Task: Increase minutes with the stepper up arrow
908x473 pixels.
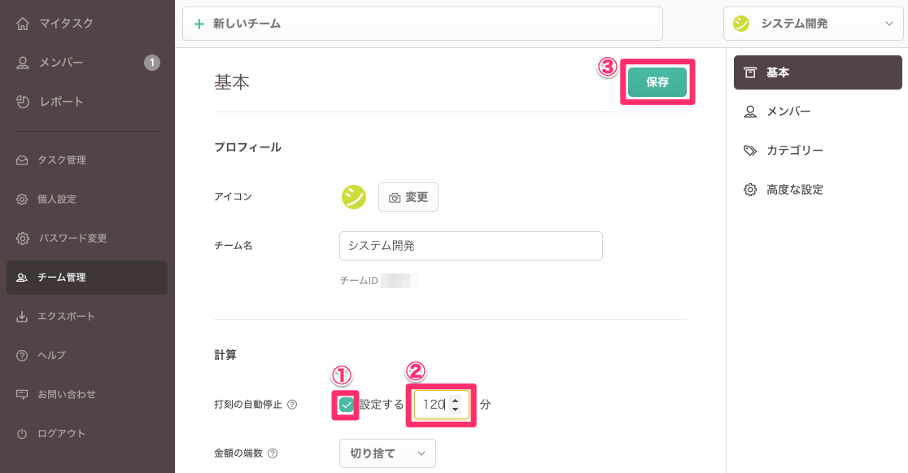Action: point(455,399)
